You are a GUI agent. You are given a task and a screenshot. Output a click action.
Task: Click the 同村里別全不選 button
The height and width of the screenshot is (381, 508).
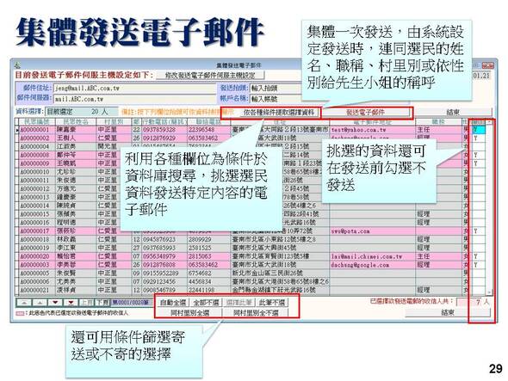point(256,313)
